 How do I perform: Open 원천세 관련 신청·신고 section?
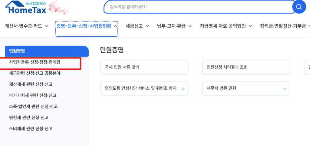(29, 118)
